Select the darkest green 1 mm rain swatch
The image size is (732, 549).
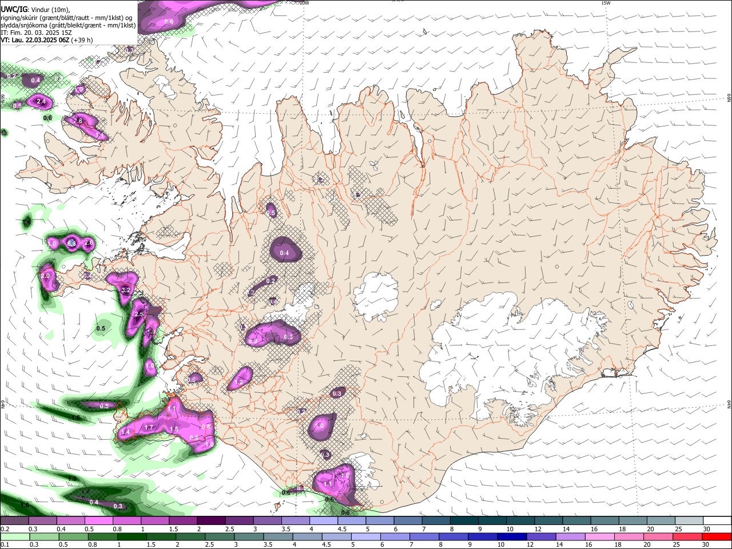[x=132, y=537]
